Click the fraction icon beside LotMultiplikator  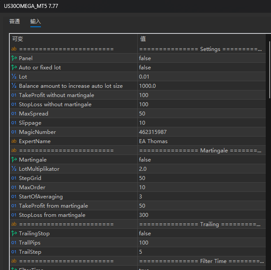pos(14,169)
